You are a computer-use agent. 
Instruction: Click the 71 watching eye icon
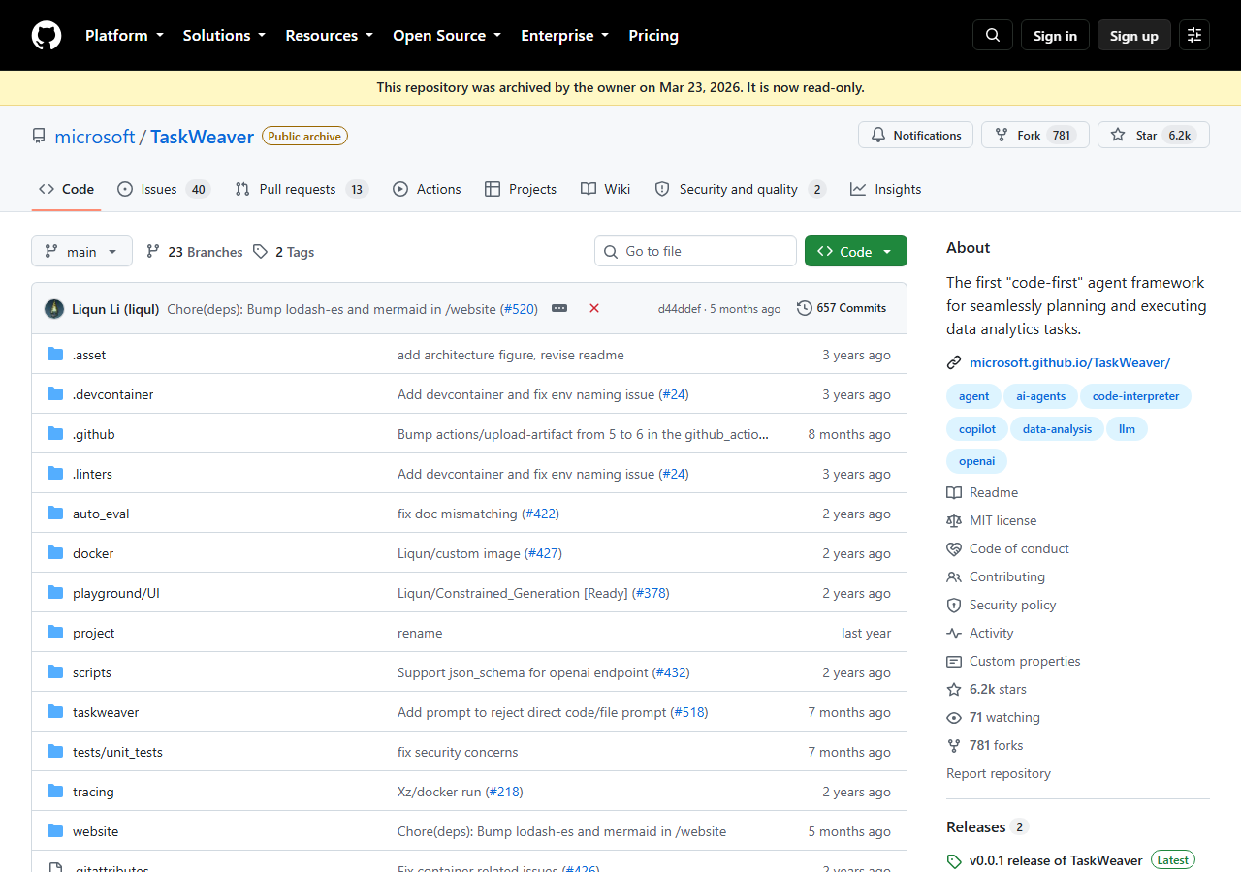tap(954, 717)
